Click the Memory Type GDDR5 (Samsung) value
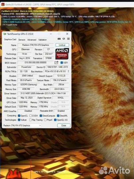 (x=29, y=85)
